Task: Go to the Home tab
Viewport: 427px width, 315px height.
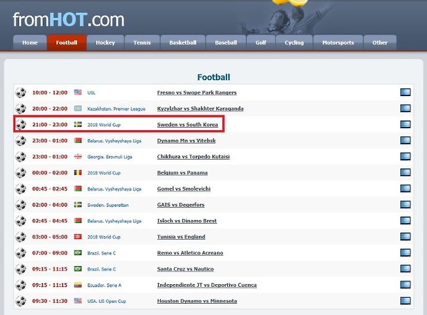Action: 30,43
